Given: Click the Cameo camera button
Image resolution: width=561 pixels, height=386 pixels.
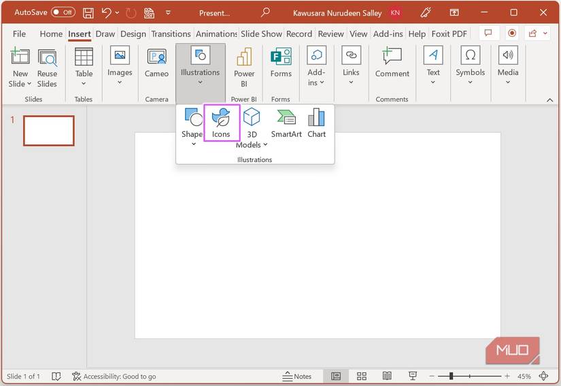Looking at the screenshot, I should tap(156, 63).
